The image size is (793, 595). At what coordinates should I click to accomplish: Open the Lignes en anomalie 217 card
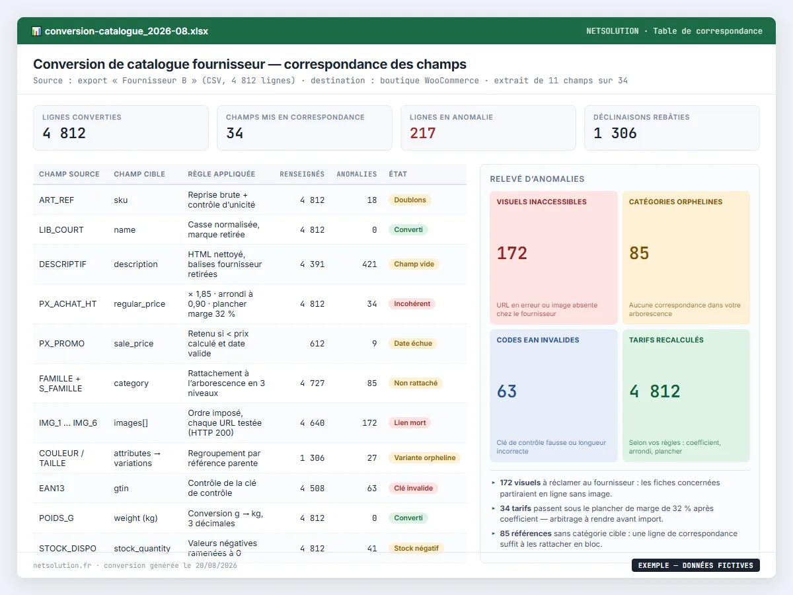[488, 128]
